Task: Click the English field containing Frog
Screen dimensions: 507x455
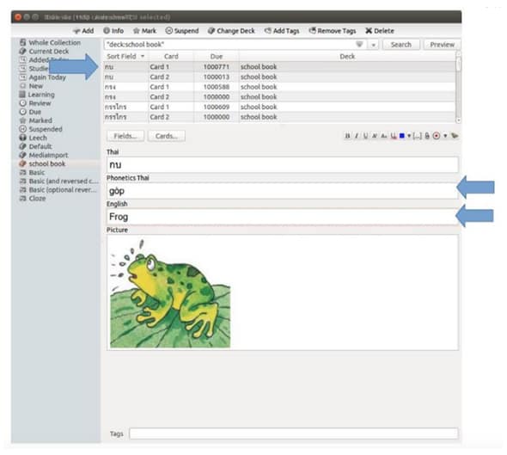Action: (x=282, y=217)
